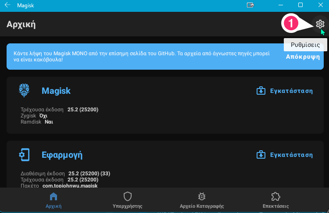Click install icon in Magisk card
Screen dimensions: 329x213
coord(261,91)
